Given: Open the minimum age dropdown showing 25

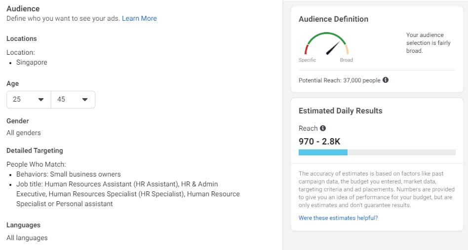Looking at the screenshot, I should click(x=29, y=100).
